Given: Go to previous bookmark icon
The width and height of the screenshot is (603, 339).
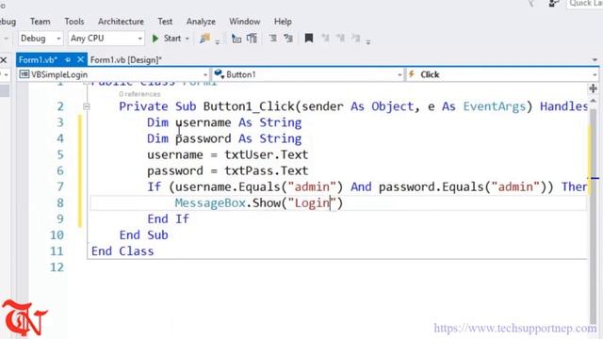Looking at the screenshot, I should (325, 38).
